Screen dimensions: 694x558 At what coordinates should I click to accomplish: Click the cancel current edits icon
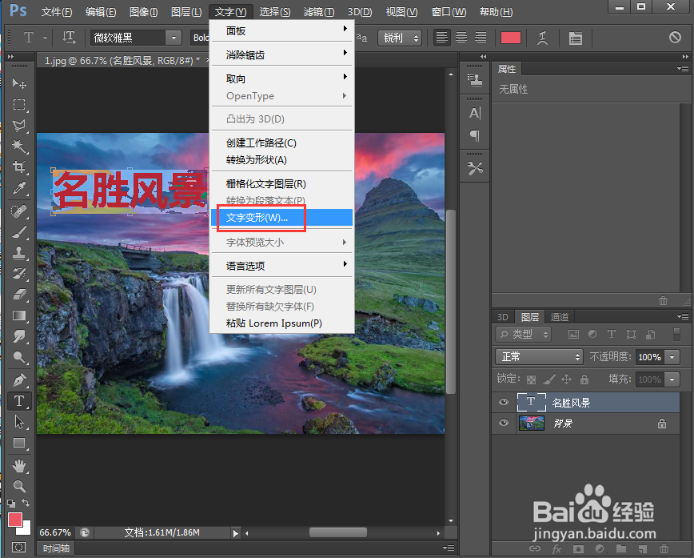point(675,38)
